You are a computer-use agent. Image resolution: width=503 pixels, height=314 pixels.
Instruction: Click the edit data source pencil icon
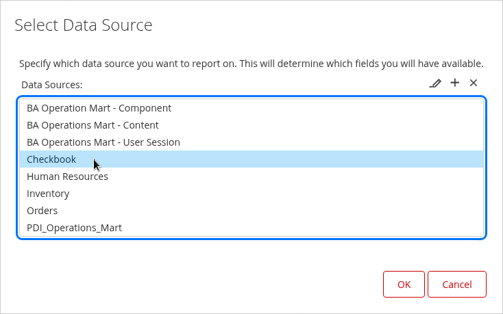tap(435, 83)
